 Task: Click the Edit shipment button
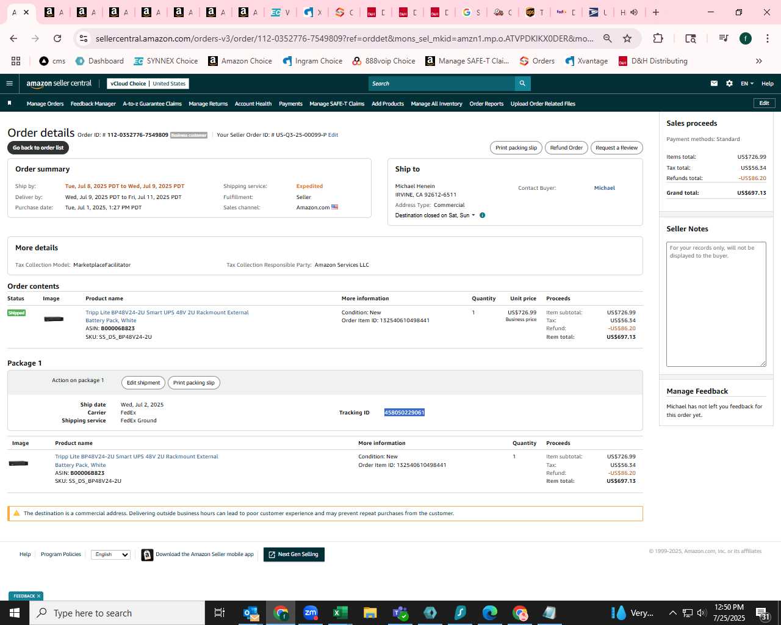(x=143, y=383)
